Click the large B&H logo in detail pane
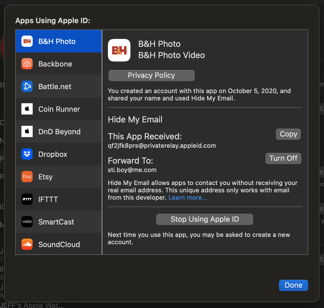324x308 pixels. [119, 50]
